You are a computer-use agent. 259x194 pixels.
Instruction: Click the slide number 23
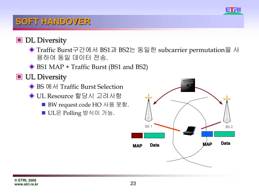click(x=133, y=183)
